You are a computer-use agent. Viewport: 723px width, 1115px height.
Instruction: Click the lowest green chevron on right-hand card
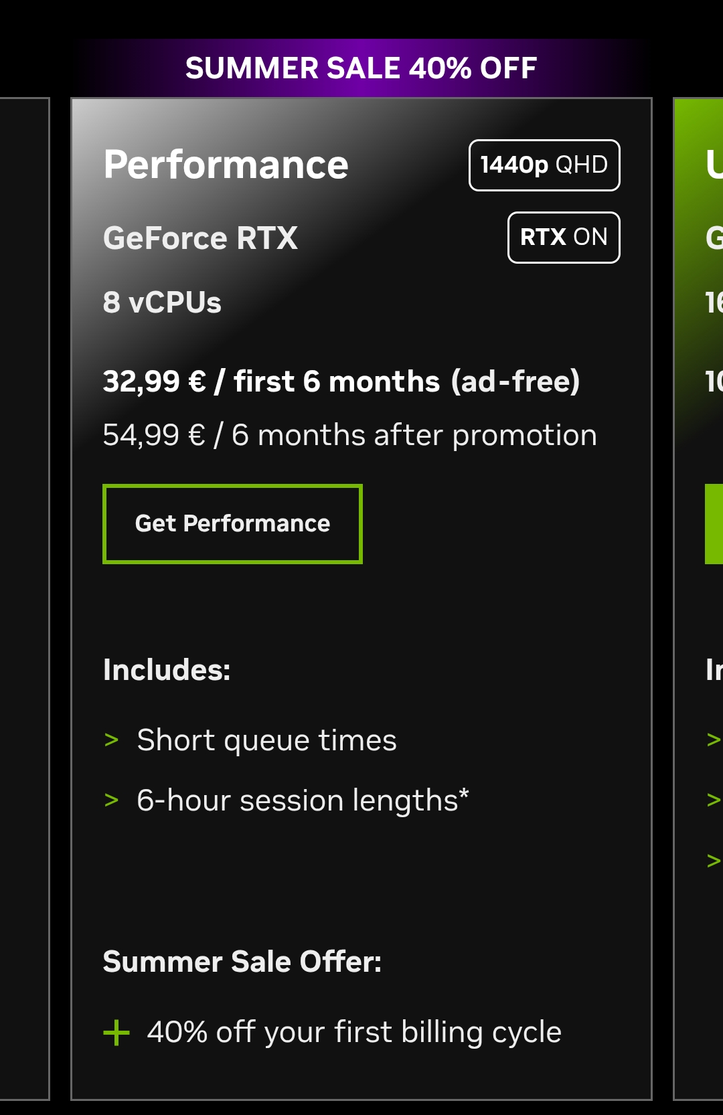coord(714,861)
